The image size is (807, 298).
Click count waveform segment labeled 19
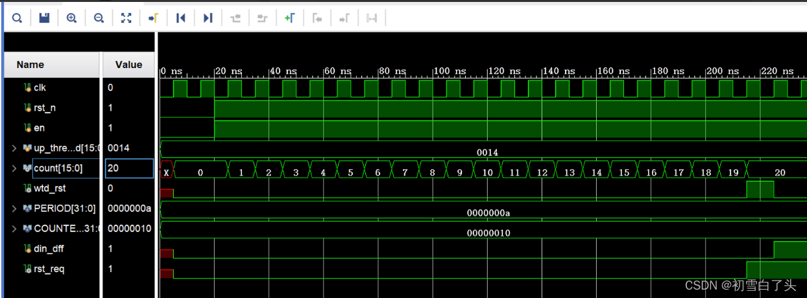tap(732, 169)
